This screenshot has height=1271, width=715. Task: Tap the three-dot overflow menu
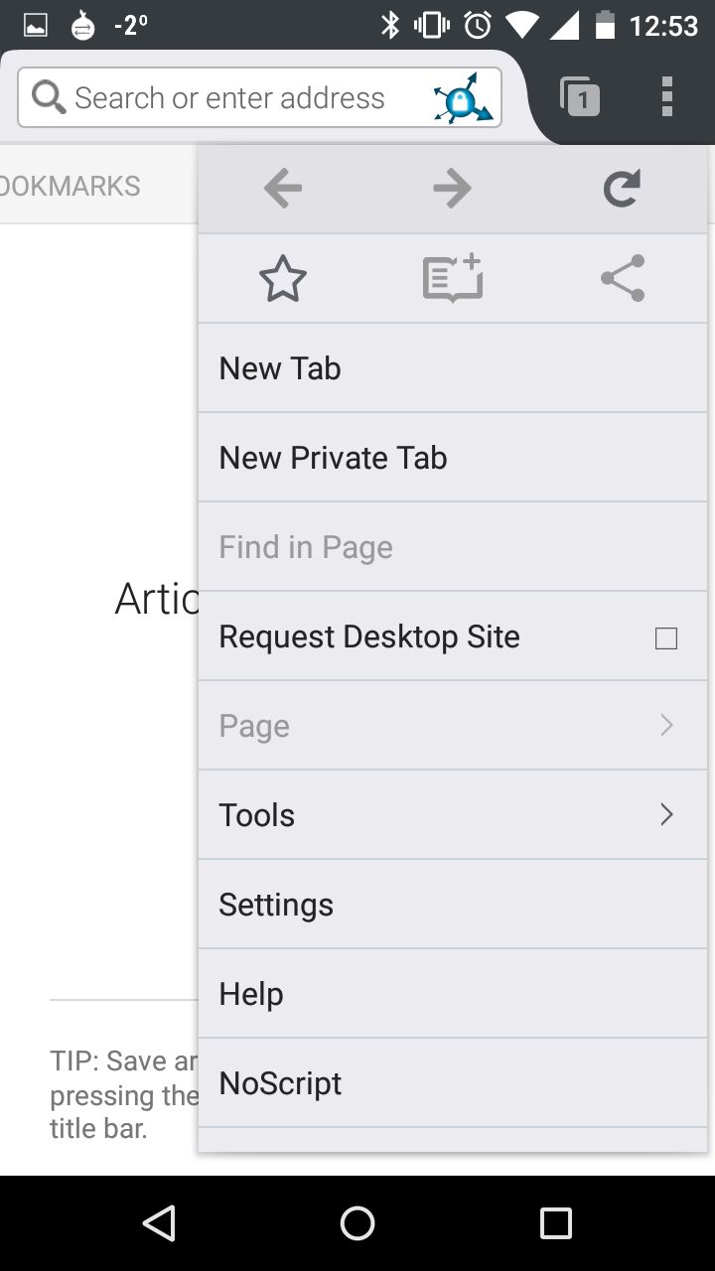(x=667, y=96)
